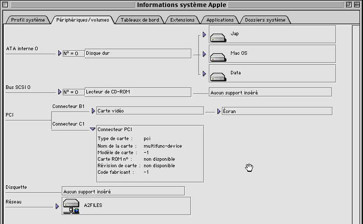The width and height of the screenshot is (363, 224).
Task: Expand the Réseau A2FILES disclosure triangle
Action: (57, 206)
